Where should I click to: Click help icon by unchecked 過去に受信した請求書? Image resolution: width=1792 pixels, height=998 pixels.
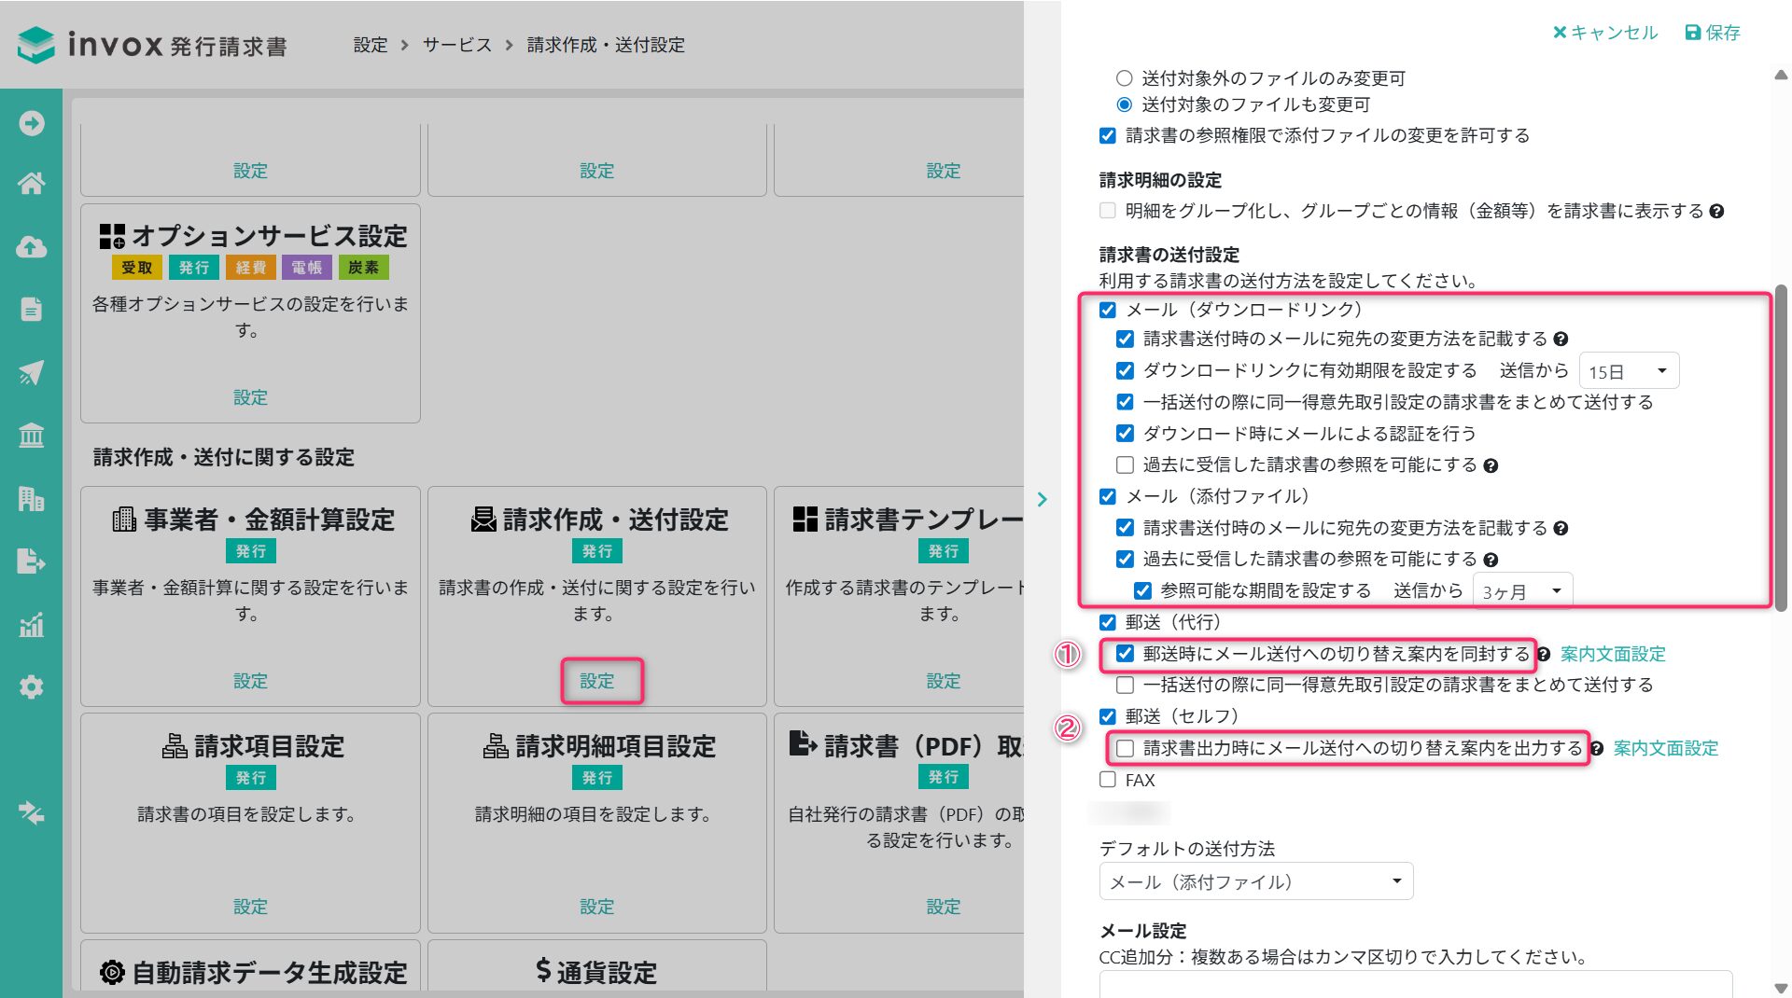pyautogui.click(x=1491, y=465)
